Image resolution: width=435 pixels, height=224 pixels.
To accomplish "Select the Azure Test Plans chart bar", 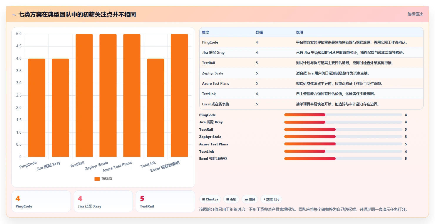I will click(x=132, y=95).
